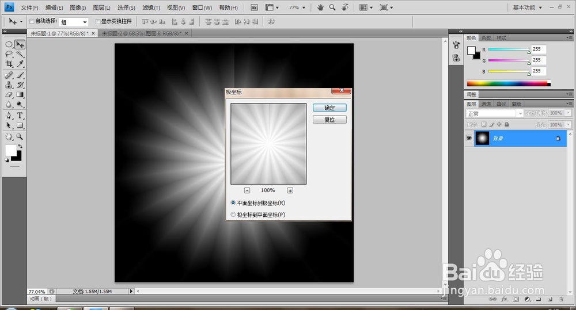Select the Eraser tool
This screenshot has width=576, height=310.
click(9, 95)
